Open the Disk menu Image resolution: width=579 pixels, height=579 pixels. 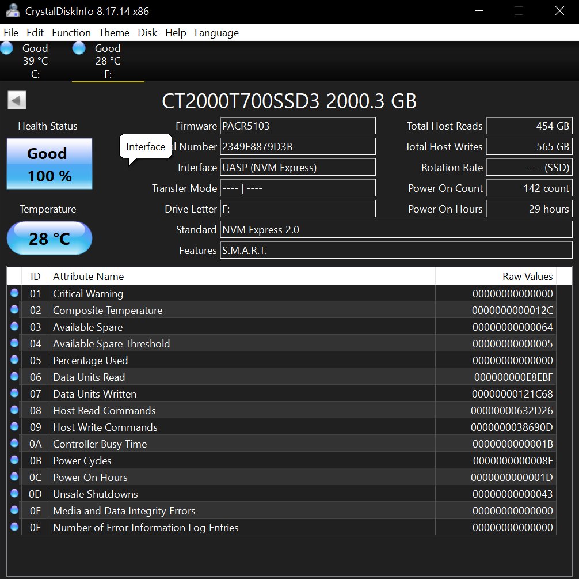coord(147,33)
